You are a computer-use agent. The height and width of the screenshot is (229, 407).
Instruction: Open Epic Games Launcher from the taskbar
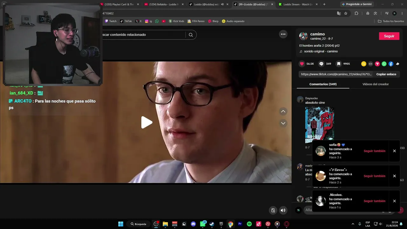pyautogui.click(x=221, y=224)
